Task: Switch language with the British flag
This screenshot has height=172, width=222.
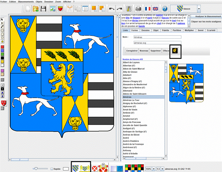Action: 156,9
